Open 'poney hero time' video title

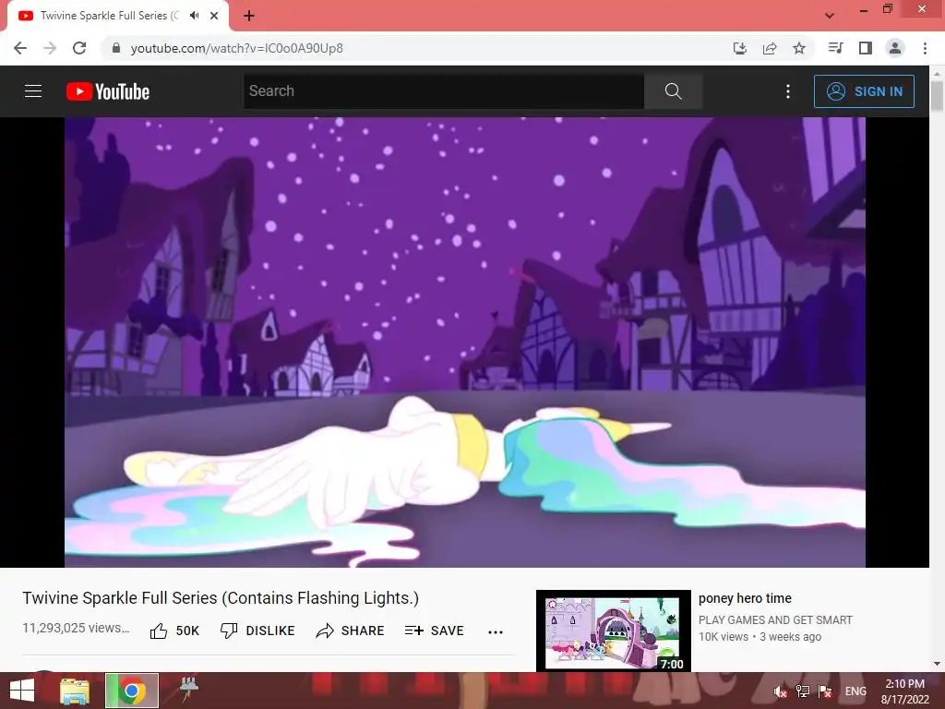click(745, 598)
